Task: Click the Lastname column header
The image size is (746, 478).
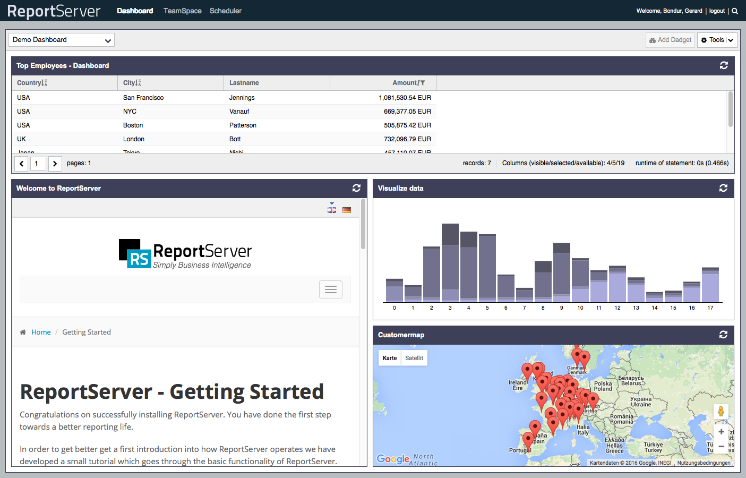Action: [277, 83]
